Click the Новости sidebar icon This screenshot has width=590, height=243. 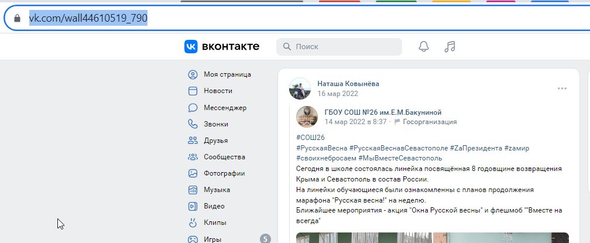coord(193,91)
